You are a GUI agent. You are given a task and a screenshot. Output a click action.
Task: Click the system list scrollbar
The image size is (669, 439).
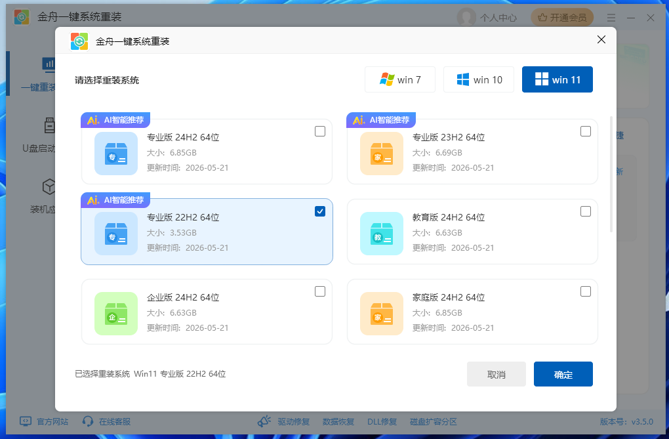(611, 175)
